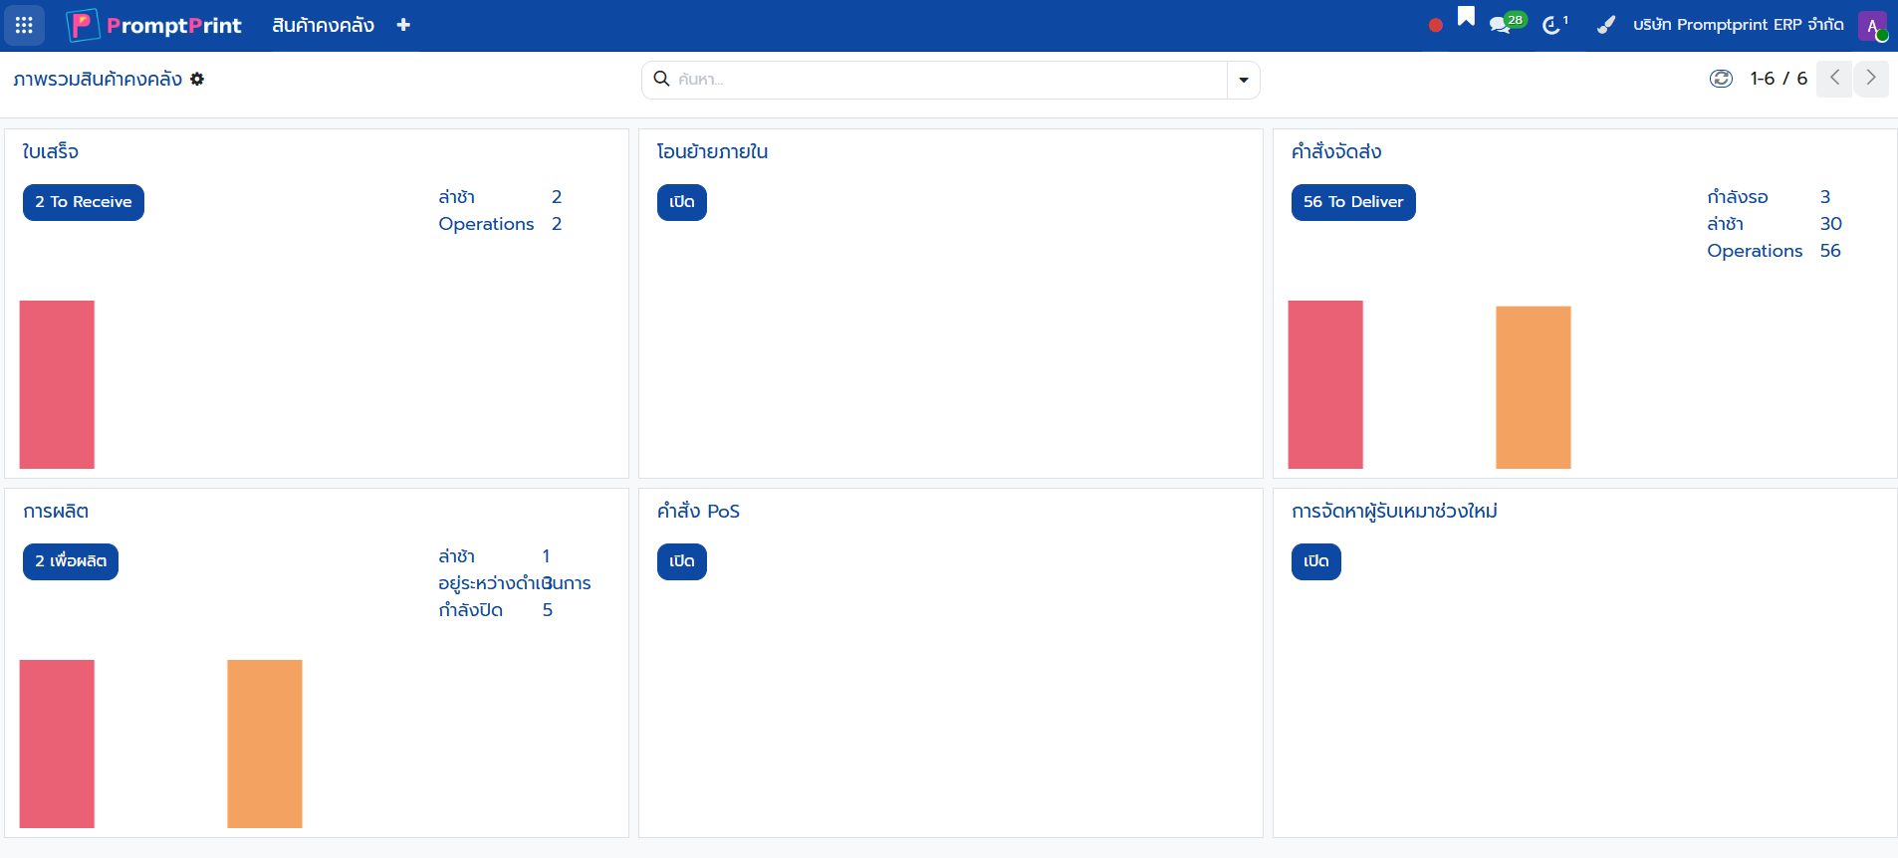
Task: Open การจัดหาผู้รับเหมาช่วงใหม่ card title
Action: 1394,511
